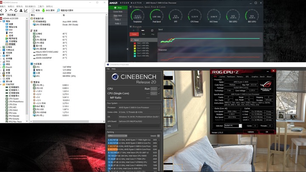Click the AIDA64 forward navigation arrow

point(6,11)
